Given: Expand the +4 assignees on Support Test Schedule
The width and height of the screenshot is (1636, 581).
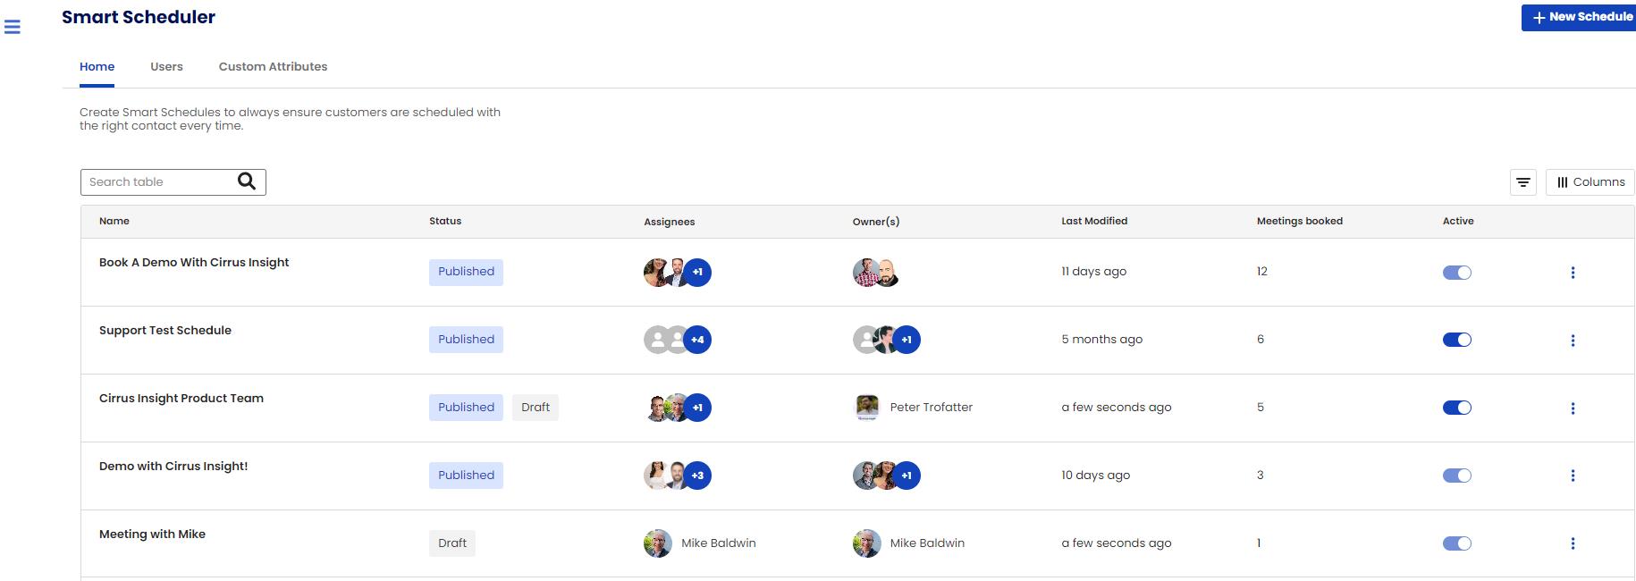Looking at the screenshot, I should (697, 340).
